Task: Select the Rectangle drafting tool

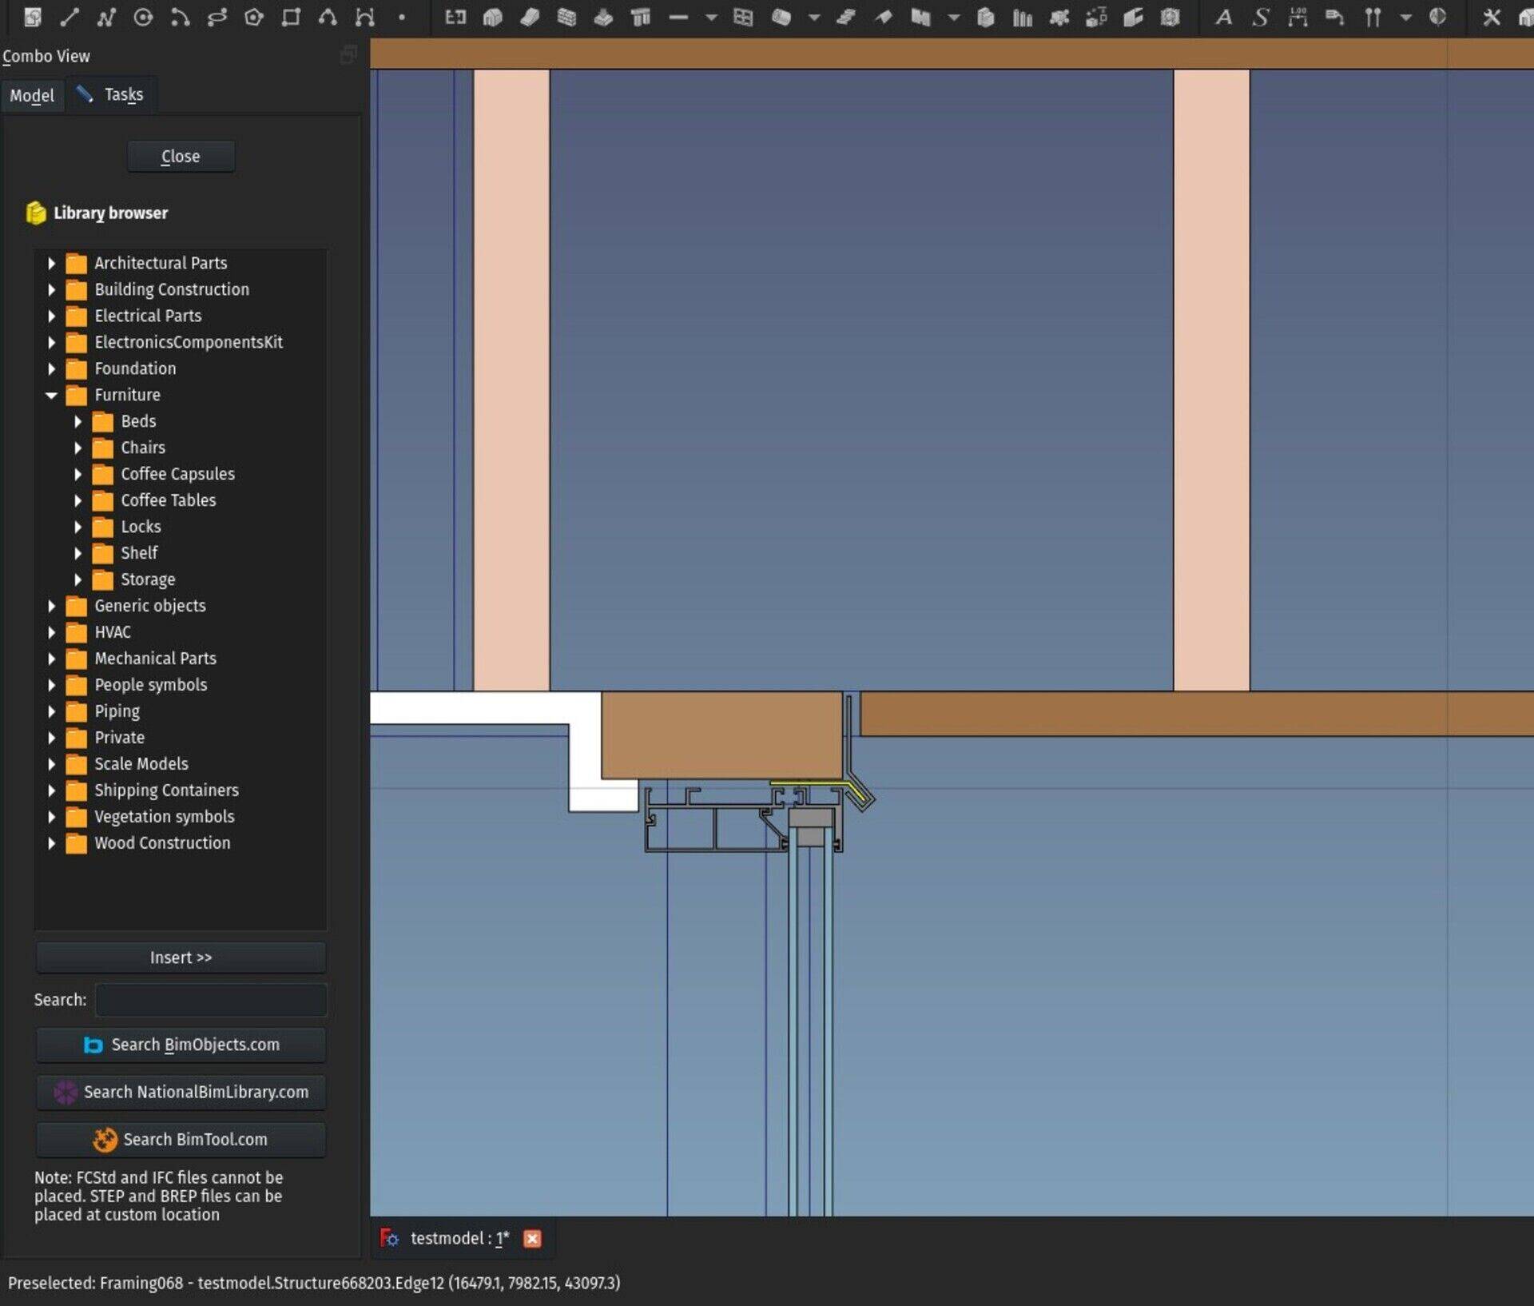Action: [x=290, y=18]
